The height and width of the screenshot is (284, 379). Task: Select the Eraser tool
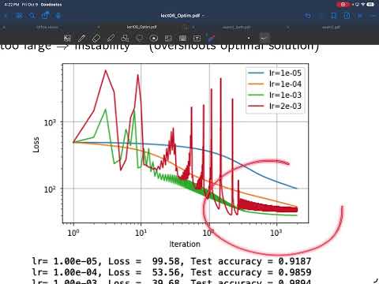[x=96, y=39]
